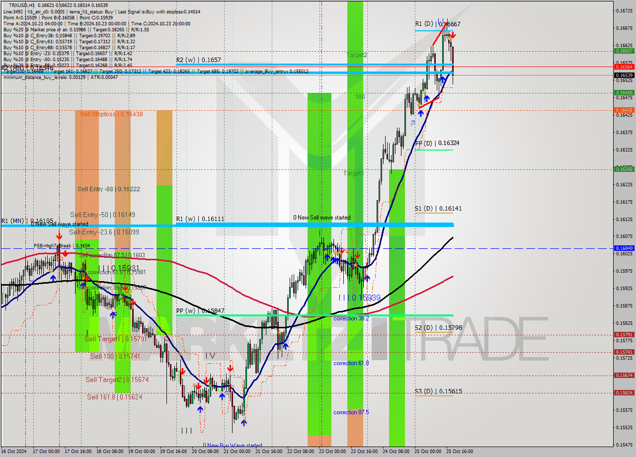Image resolution: width=636 pixels, height=457 pixels.
Task: Select the 0 New Buy Wave started label
Action: point(232,446)
